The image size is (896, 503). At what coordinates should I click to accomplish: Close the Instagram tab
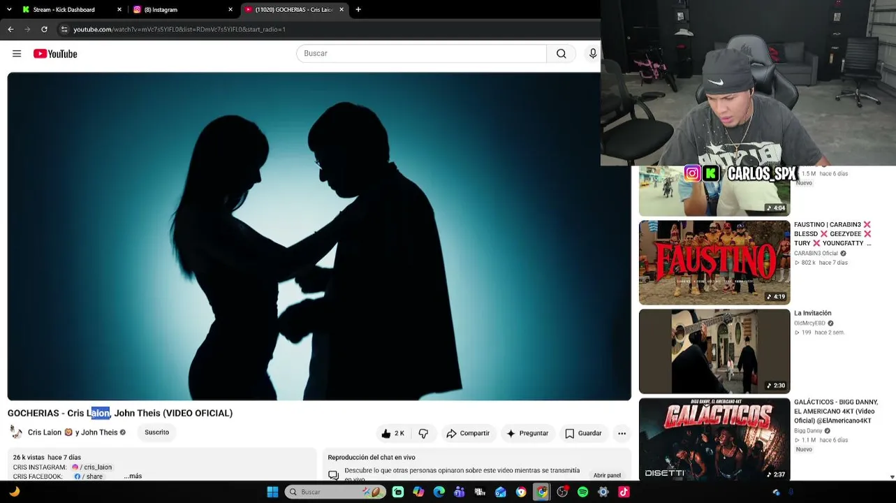click(x=230, y=10)
